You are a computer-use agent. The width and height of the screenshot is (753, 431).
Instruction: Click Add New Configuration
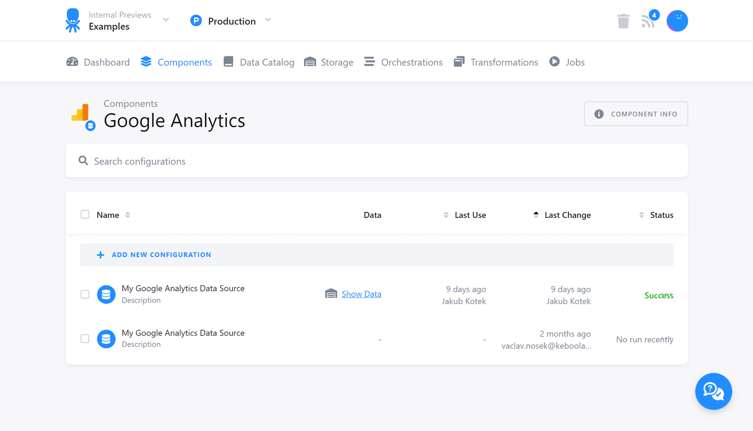[x=161, y=255]
